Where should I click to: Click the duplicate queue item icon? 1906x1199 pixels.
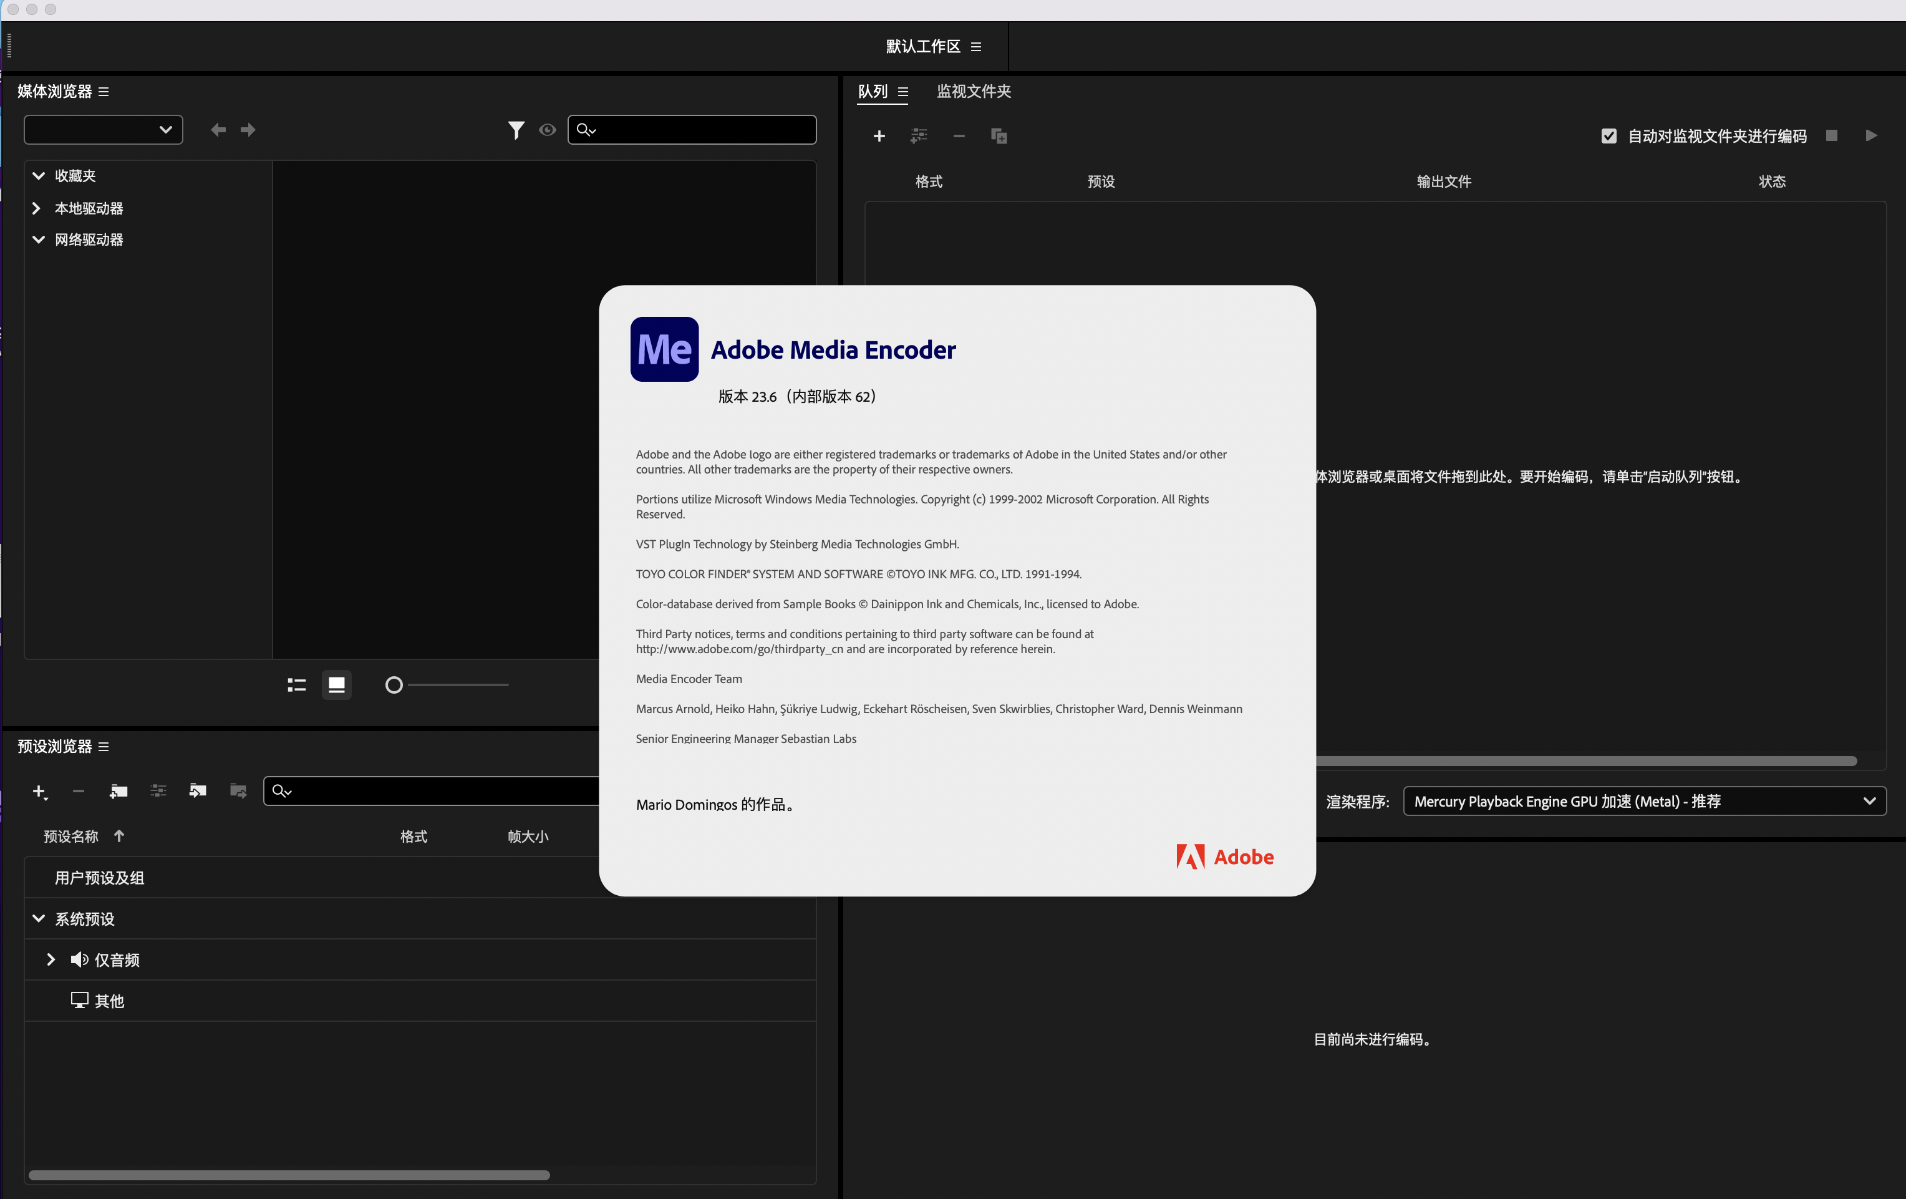(x=999, y=136)
